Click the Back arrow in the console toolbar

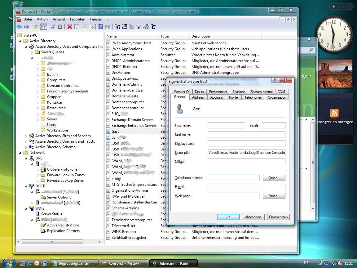[20, 27]
